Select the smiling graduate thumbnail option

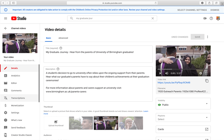pos(81,123)
